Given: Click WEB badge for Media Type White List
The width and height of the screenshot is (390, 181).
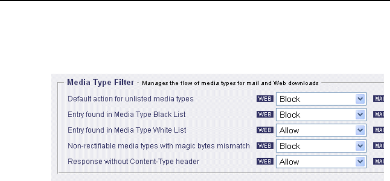Looking at the screenshot, I should pyautogui.click(x=265, y=130).
